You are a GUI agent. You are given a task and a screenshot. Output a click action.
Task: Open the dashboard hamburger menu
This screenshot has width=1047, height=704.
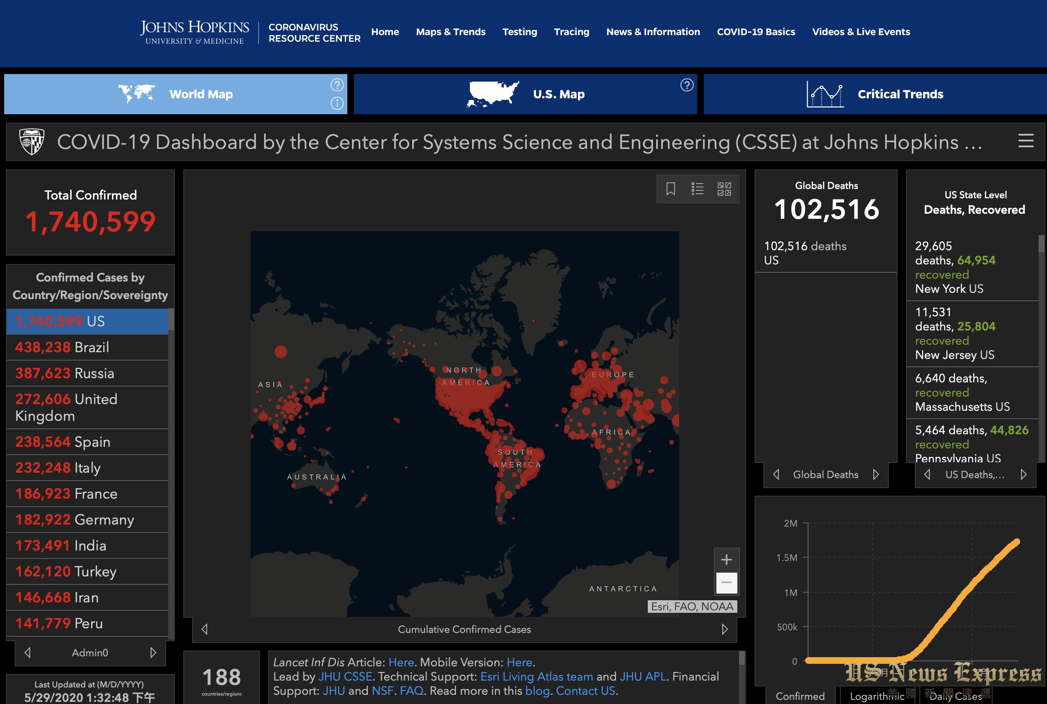tap(1025, 141)
